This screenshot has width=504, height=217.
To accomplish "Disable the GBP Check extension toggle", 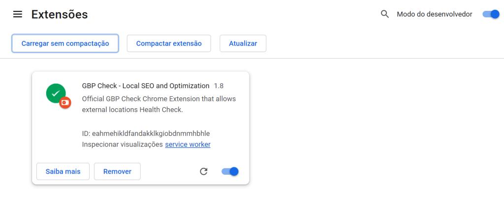I will pos(230,171).
